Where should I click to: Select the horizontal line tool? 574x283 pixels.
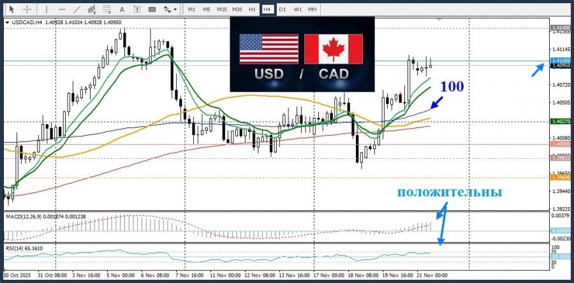tap(61, 9)
